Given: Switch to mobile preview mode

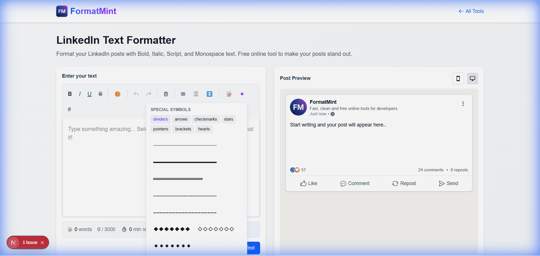Looking at the screenshot, I should coord(458,79).
